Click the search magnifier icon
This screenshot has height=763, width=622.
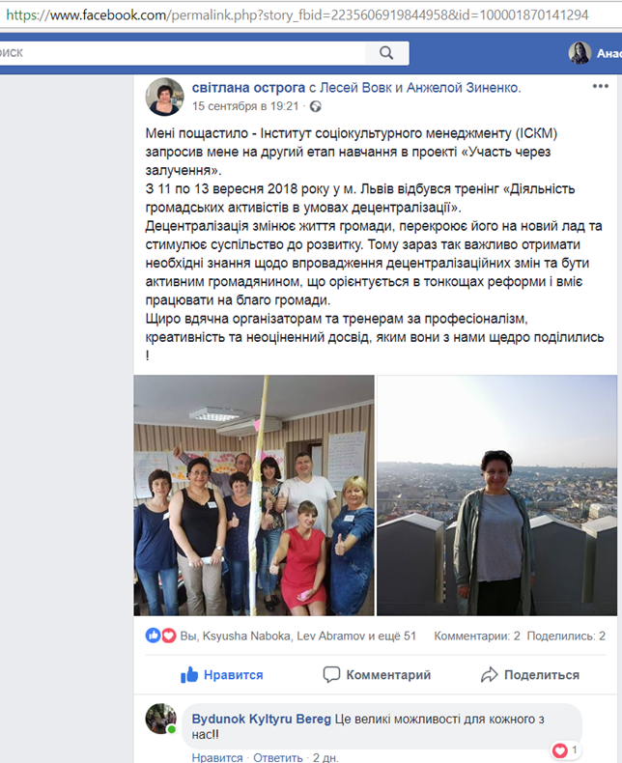[x=386, y=53]
